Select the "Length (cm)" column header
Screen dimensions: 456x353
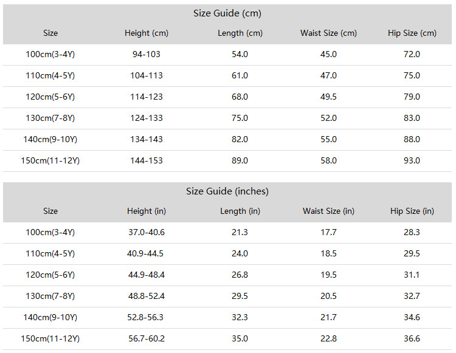pos(240,33)
